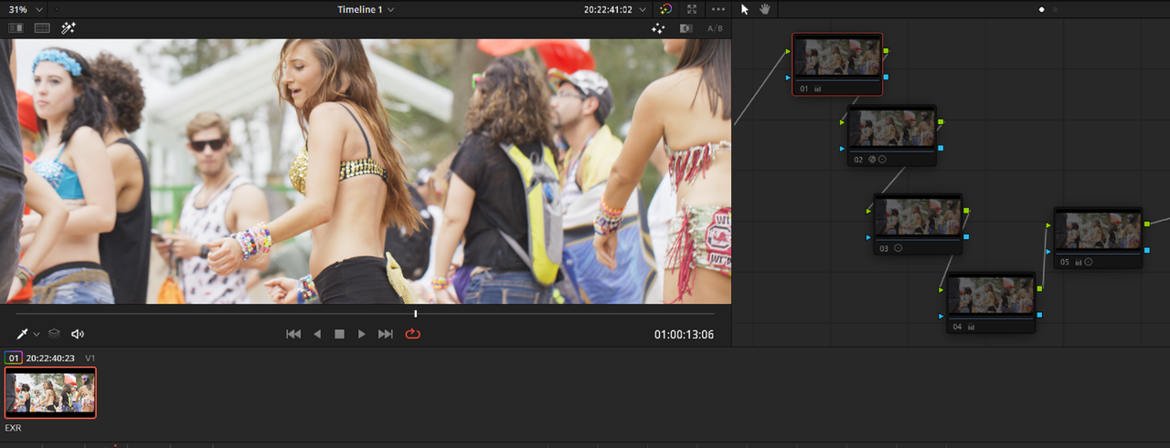Click the clip number 01 badge
The width and height of the screenshot is (1170, 448).
pyautogui.click(x=14, y=359)
